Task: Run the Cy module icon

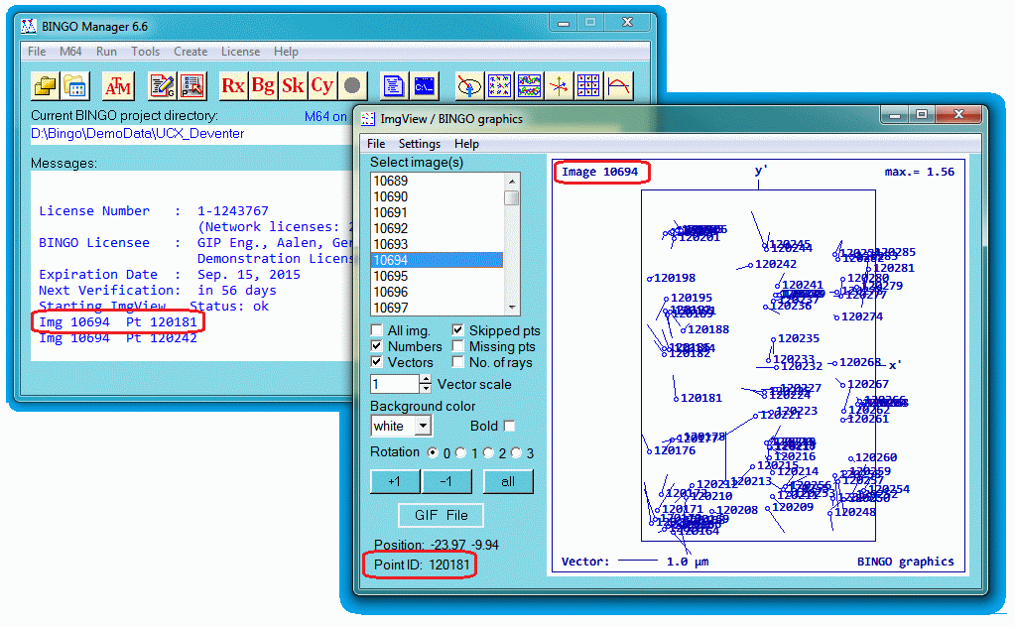Action: (322, 86)
